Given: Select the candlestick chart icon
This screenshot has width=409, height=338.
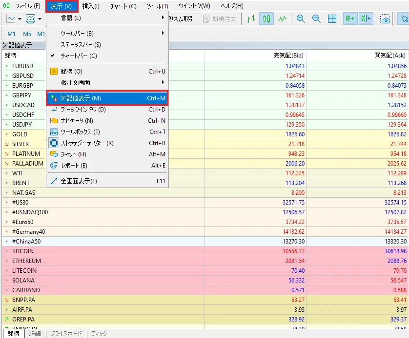Looking at the screenshot, I should coord(266,19).
